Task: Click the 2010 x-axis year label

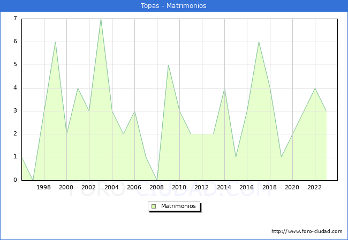Action: (x=179, y=187)
